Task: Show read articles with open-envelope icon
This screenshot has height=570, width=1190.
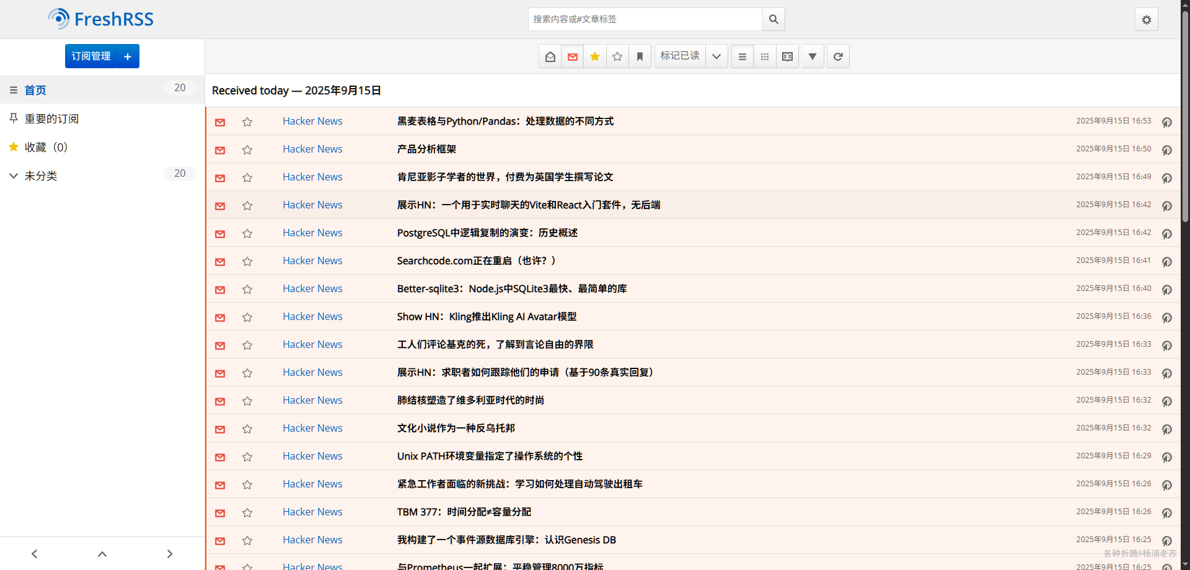Action: (x=550, y=56)
